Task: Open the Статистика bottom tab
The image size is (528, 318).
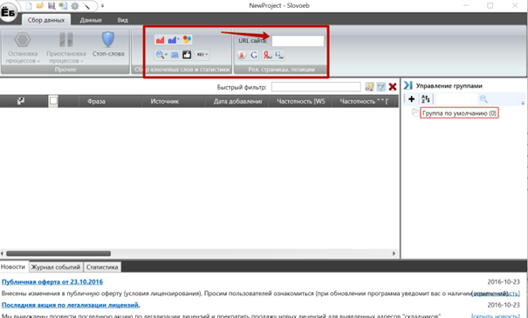Action: coord(102,267)
